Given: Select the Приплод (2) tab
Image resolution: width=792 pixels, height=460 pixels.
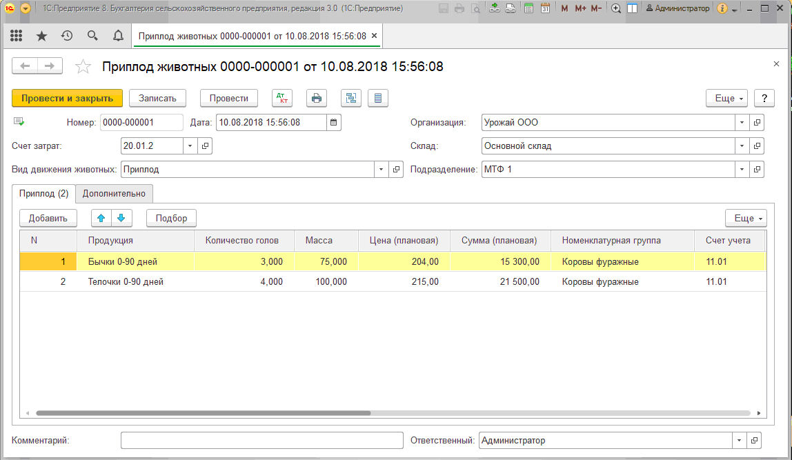Looking at the screenshot, I should pos(43,194).
